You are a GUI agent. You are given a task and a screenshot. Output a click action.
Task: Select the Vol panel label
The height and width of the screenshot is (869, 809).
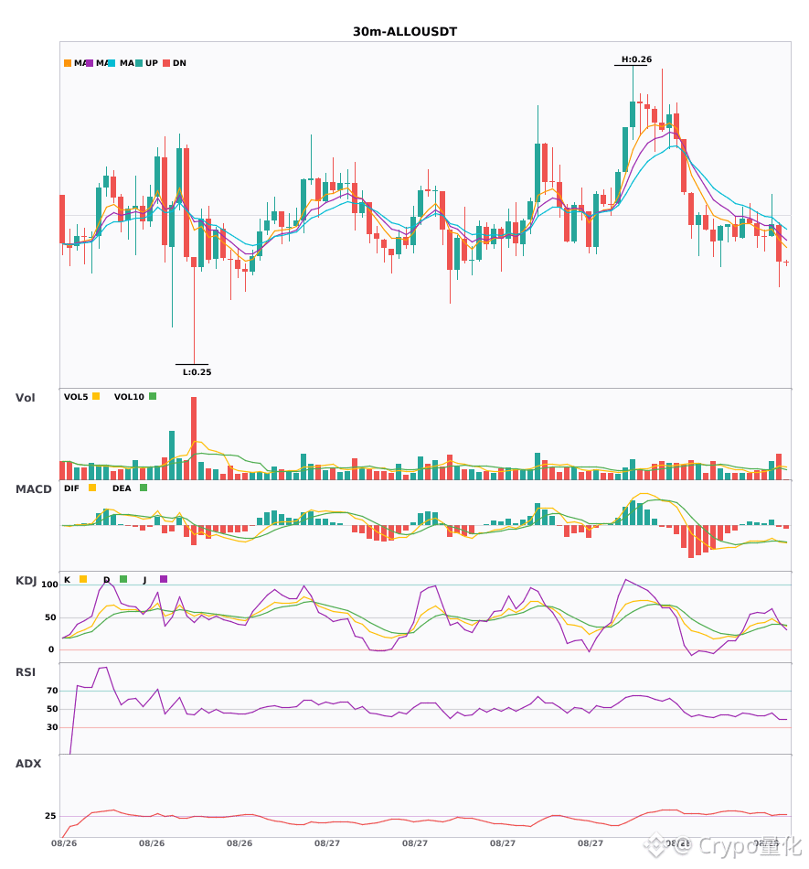click(25, 397)
